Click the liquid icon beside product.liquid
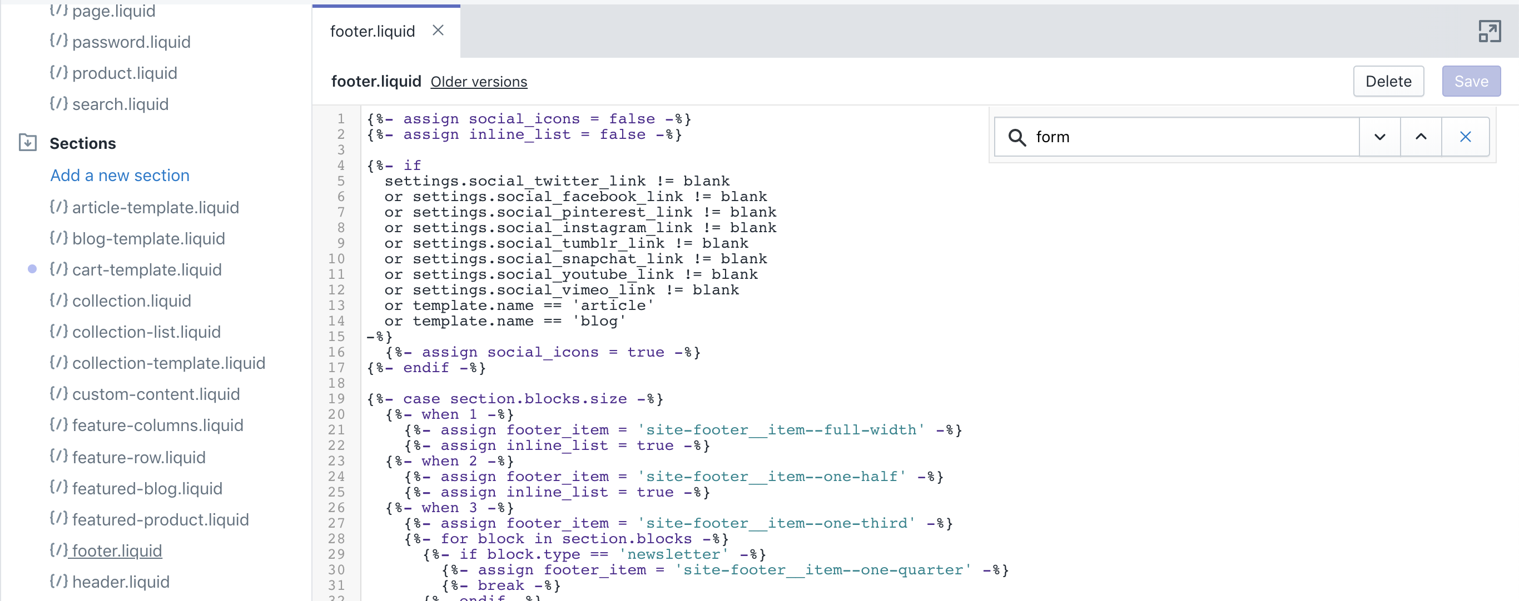Screen dimensions: 1519x601 58,73
